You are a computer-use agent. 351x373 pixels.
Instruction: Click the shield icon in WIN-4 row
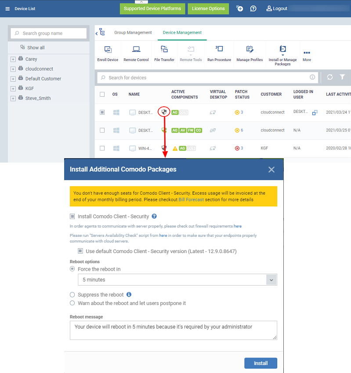pos(164,148)
